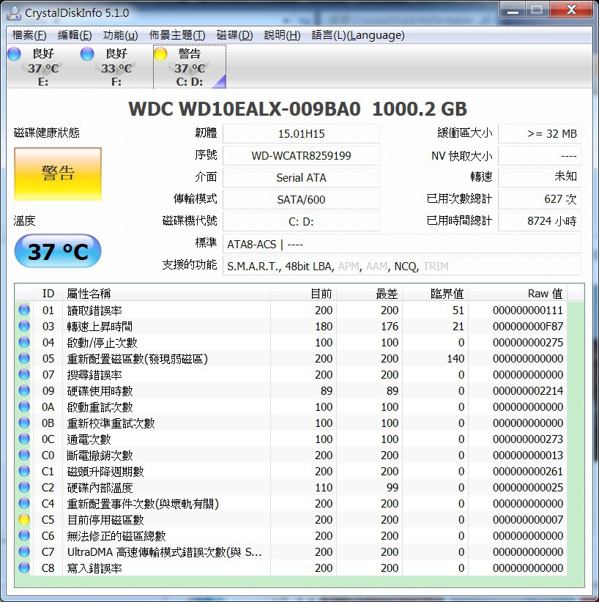Viewport: 599px width, 602px height.
Task: Click raw value 000000000025 in the C2 row
Action: coord(528,487)
